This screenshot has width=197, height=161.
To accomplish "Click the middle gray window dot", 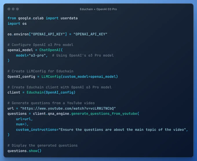I will pos(13,9).
